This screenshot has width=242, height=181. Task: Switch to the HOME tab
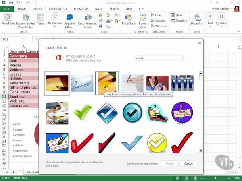[x=22, y=9]
